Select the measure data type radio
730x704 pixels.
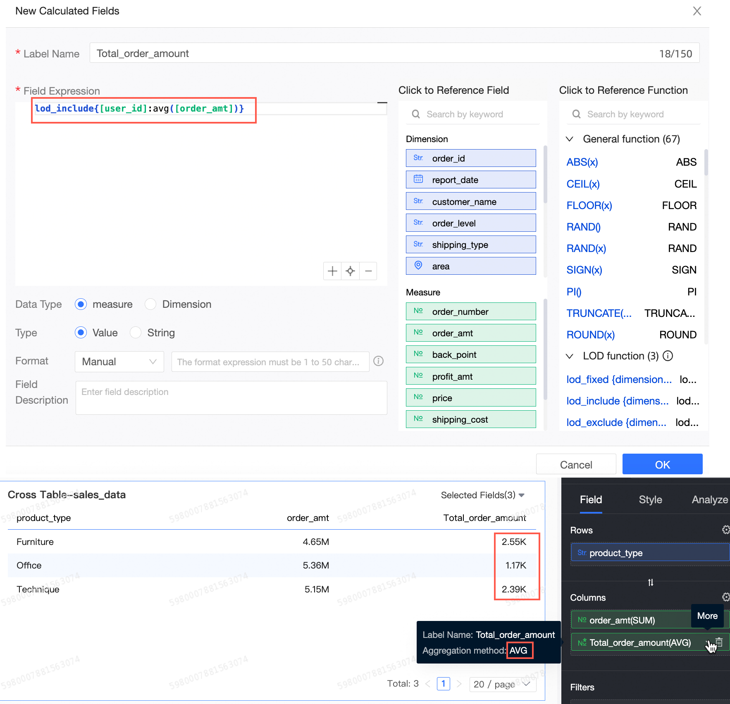81,304
